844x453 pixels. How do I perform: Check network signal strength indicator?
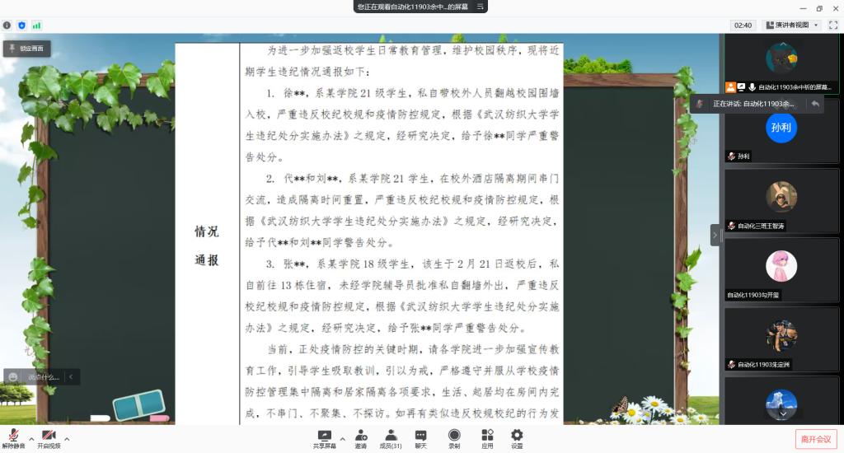tap(36, 26)
